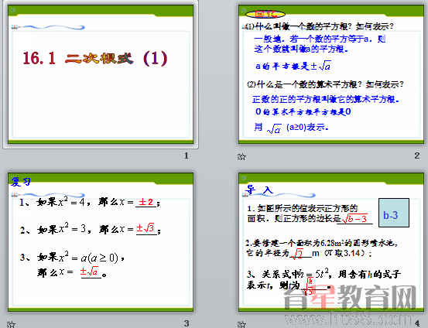Screen dimensions: 428x328
Task: Click the red answer ±√a on slide 3
Action: tap(89, 272)
